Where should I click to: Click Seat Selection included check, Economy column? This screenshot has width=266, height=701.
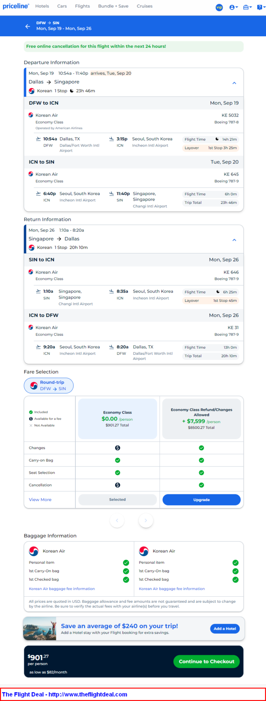(x=118, y=473)
